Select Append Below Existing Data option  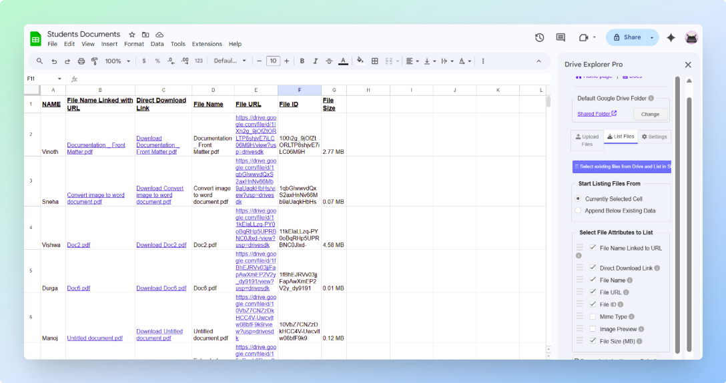(578, 210)
